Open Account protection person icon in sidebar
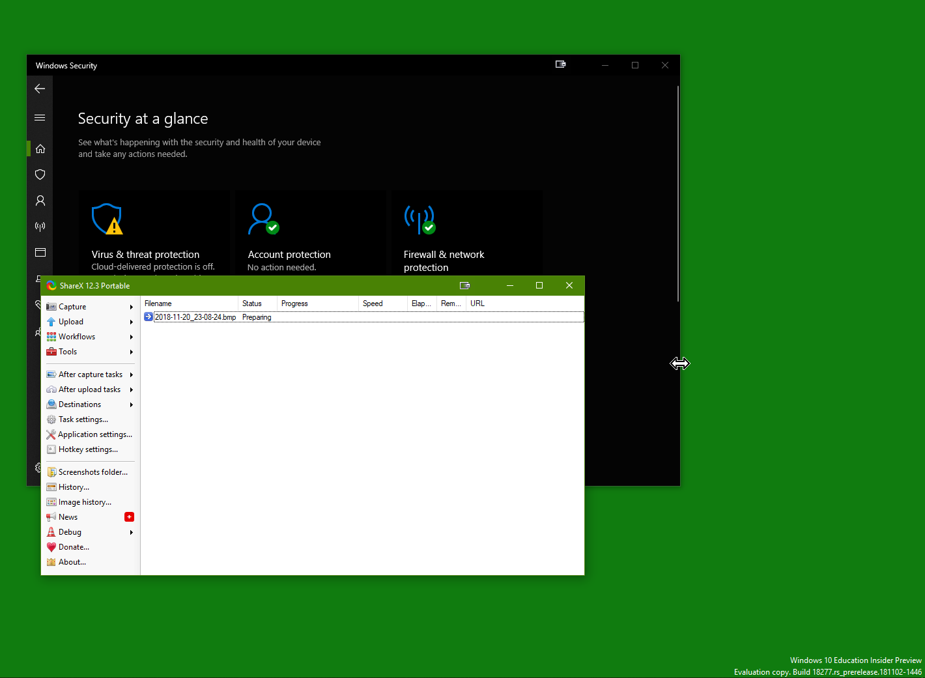 point(40,201)
